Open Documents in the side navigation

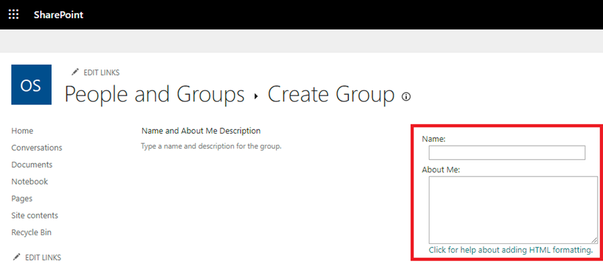[x=32, y=164]
